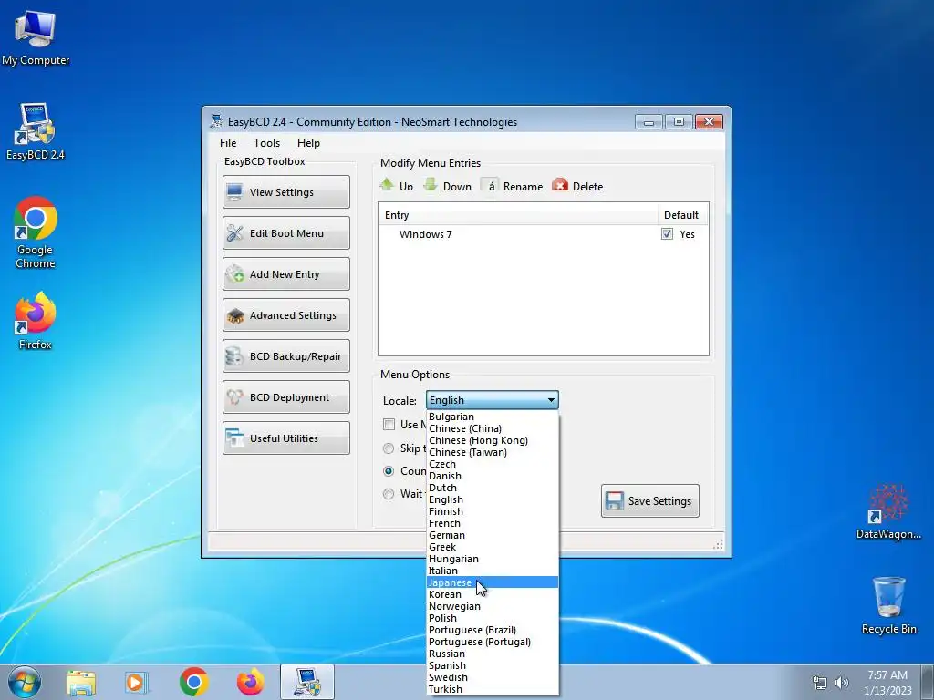Screen dimensions: 934x700
Task: Click the Save Settings button
Action: click(649, 500)
